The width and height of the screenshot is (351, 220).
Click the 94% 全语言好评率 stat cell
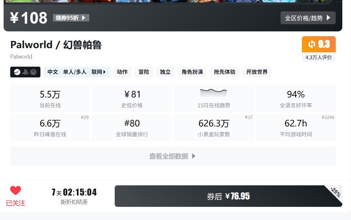tap(296, 99)
